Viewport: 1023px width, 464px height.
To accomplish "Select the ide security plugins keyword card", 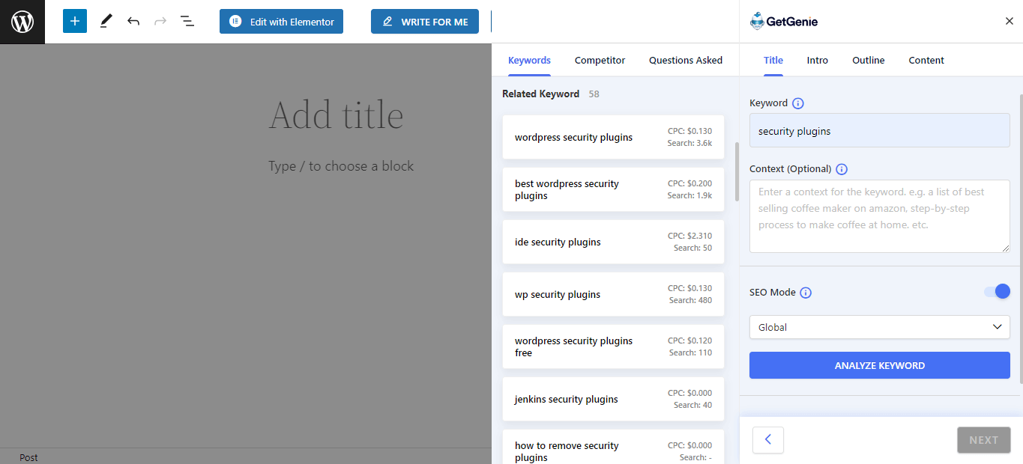I will pos(613,242).
